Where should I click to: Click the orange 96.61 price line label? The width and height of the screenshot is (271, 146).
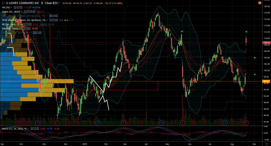(266, 81)
